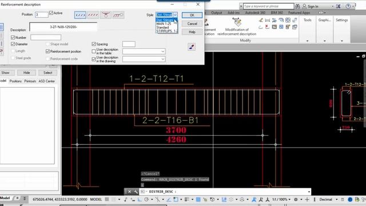The height and width of the screenshot is (206, 366).
Task: Select the third branching layout icon
Action: pos(105,15)
